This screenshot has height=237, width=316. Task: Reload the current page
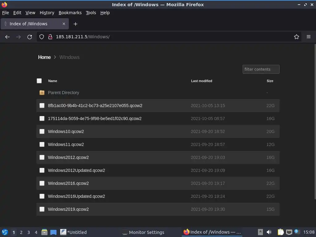[x=30, y=37]
